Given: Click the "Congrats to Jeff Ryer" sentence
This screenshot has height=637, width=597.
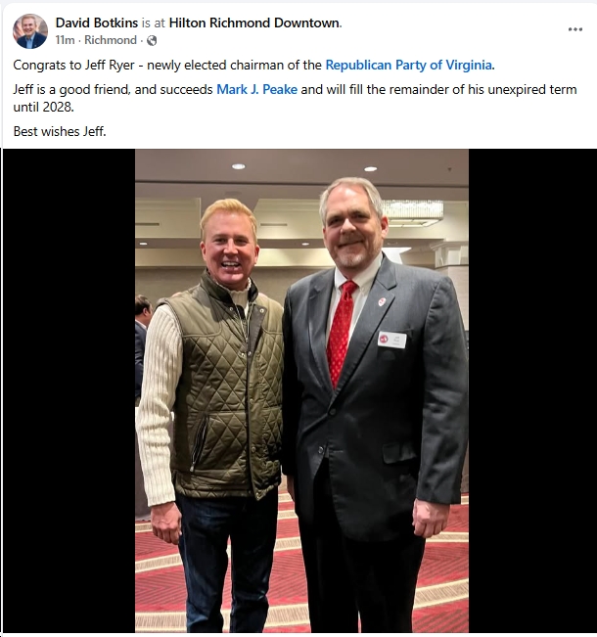Looking at the screenshot, I should (73, 65).
